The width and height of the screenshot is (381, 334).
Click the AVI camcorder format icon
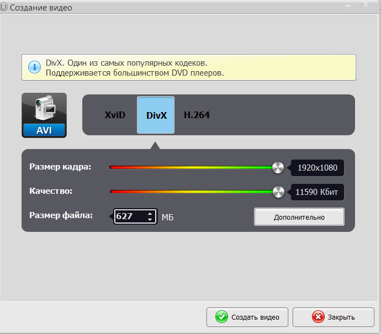(x=44, y=115)
